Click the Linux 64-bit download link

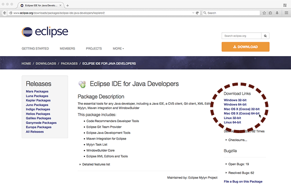click(232, 122)
